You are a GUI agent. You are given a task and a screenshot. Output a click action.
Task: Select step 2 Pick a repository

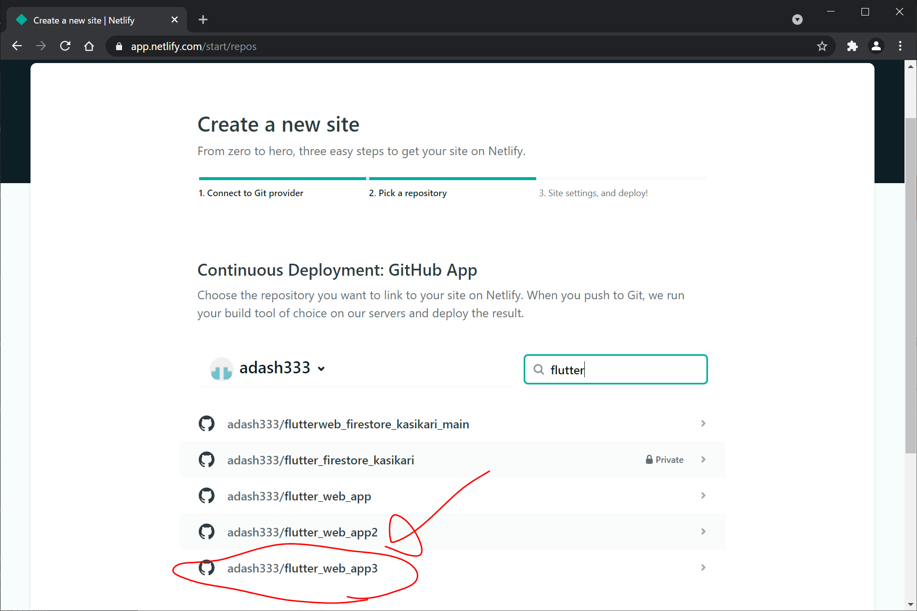click(x=408, y=193)
